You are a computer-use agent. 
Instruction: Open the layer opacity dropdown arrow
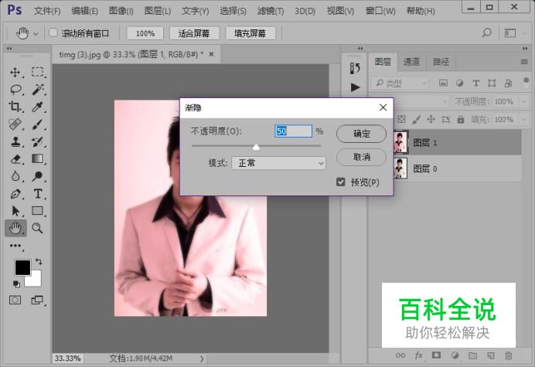[524, 101]
